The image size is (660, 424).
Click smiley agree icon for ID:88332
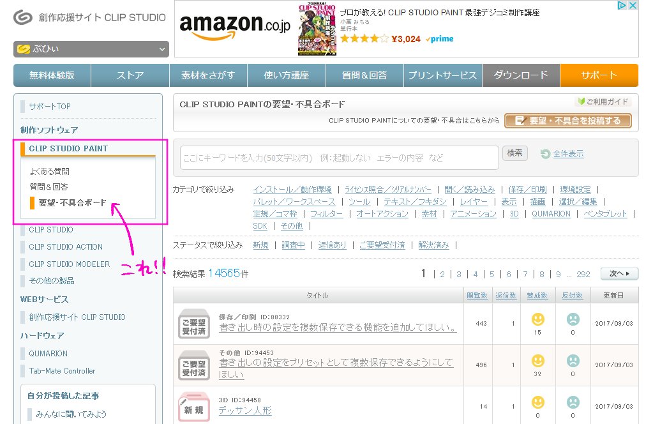538,319
